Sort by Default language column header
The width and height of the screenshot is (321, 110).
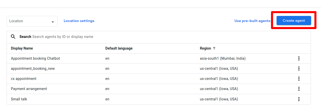pyautogui.click(x=119, y=48)
